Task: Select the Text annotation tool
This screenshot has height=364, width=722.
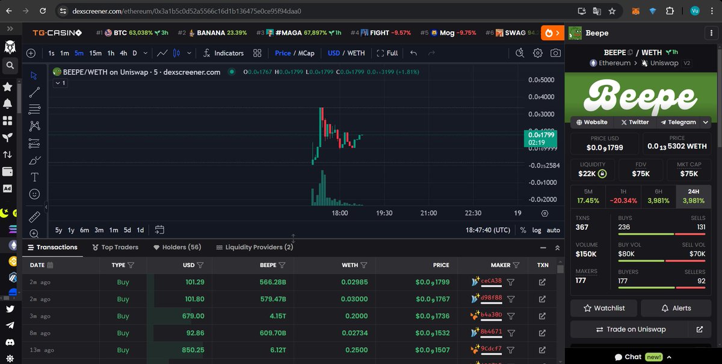Action: pyautogui.click(x=34, y=177)
